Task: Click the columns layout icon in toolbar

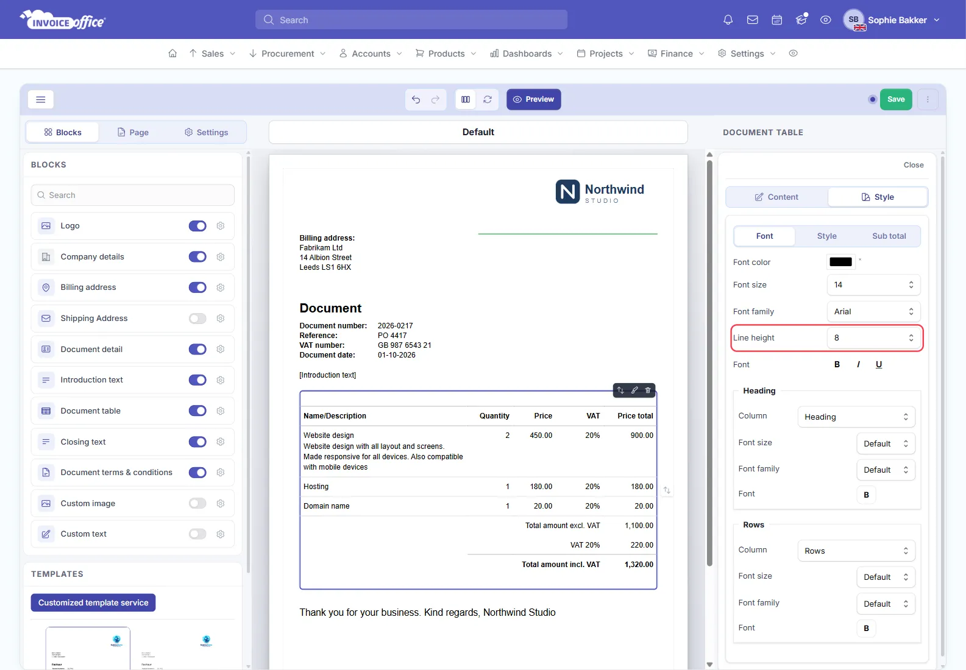Action: (466, 99)
